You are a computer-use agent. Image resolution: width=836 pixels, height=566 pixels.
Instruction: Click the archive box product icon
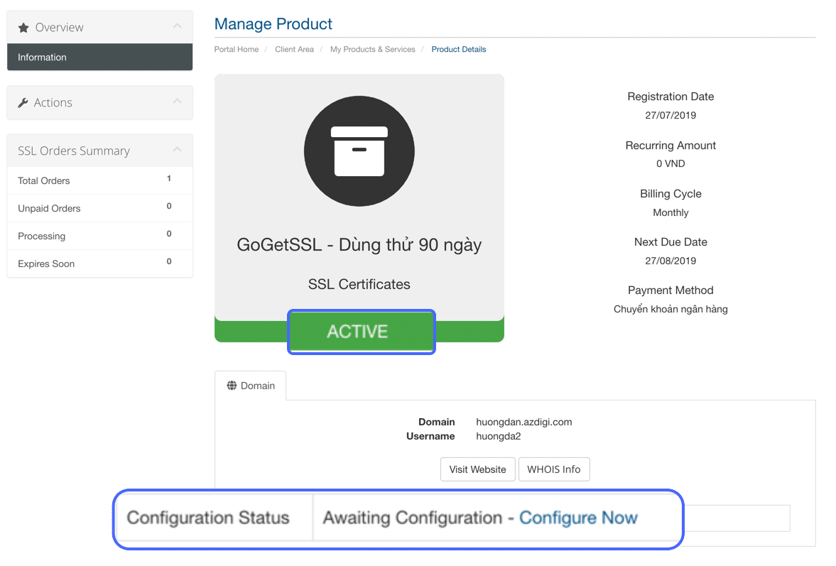(x=359, y=151)
